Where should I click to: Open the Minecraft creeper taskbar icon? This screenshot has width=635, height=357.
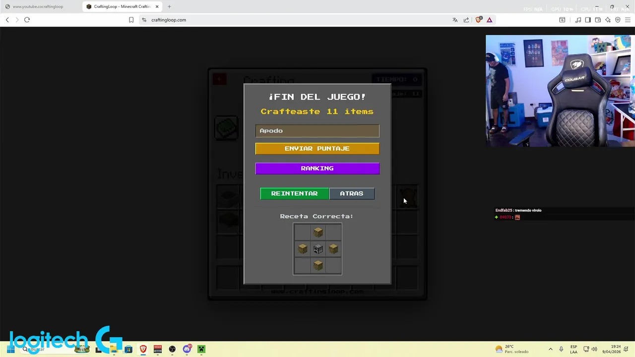201,349
